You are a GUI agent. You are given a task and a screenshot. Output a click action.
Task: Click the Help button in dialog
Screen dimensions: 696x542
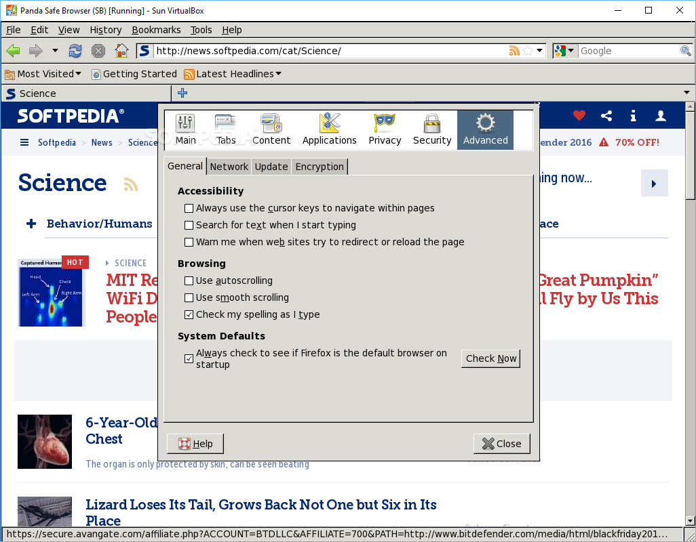click(x=195, y=444)
